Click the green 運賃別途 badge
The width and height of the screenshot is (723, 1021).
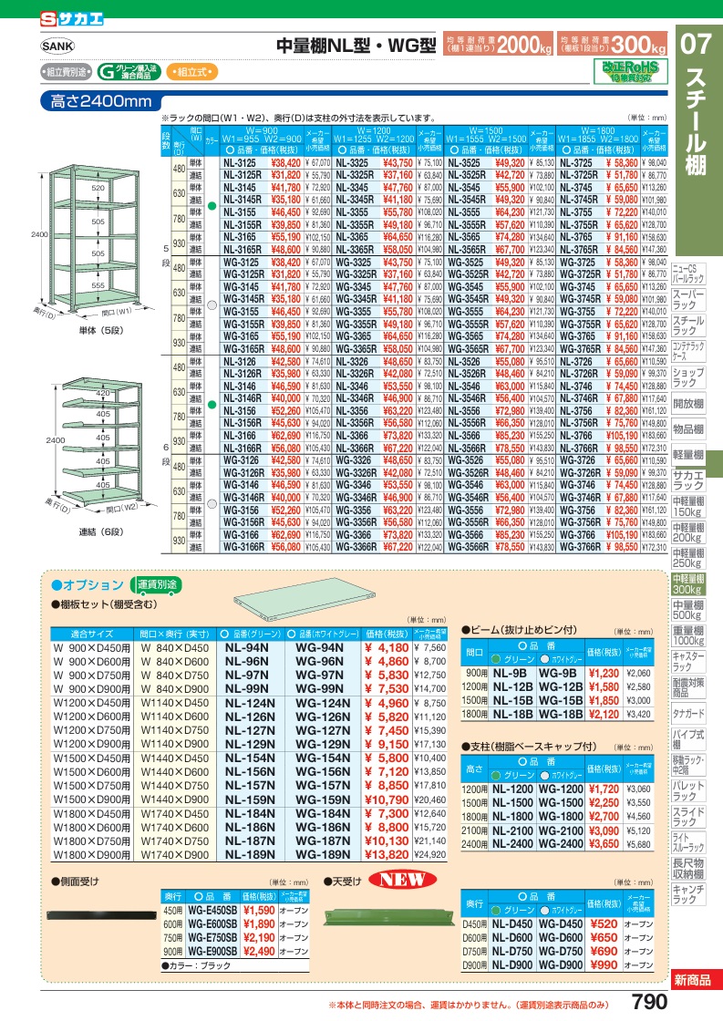156,584
